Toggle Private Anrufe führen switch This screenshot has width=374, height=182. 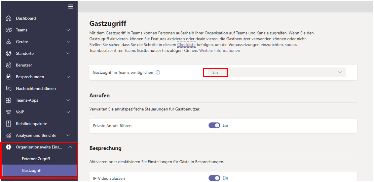[x=214, y=125]
